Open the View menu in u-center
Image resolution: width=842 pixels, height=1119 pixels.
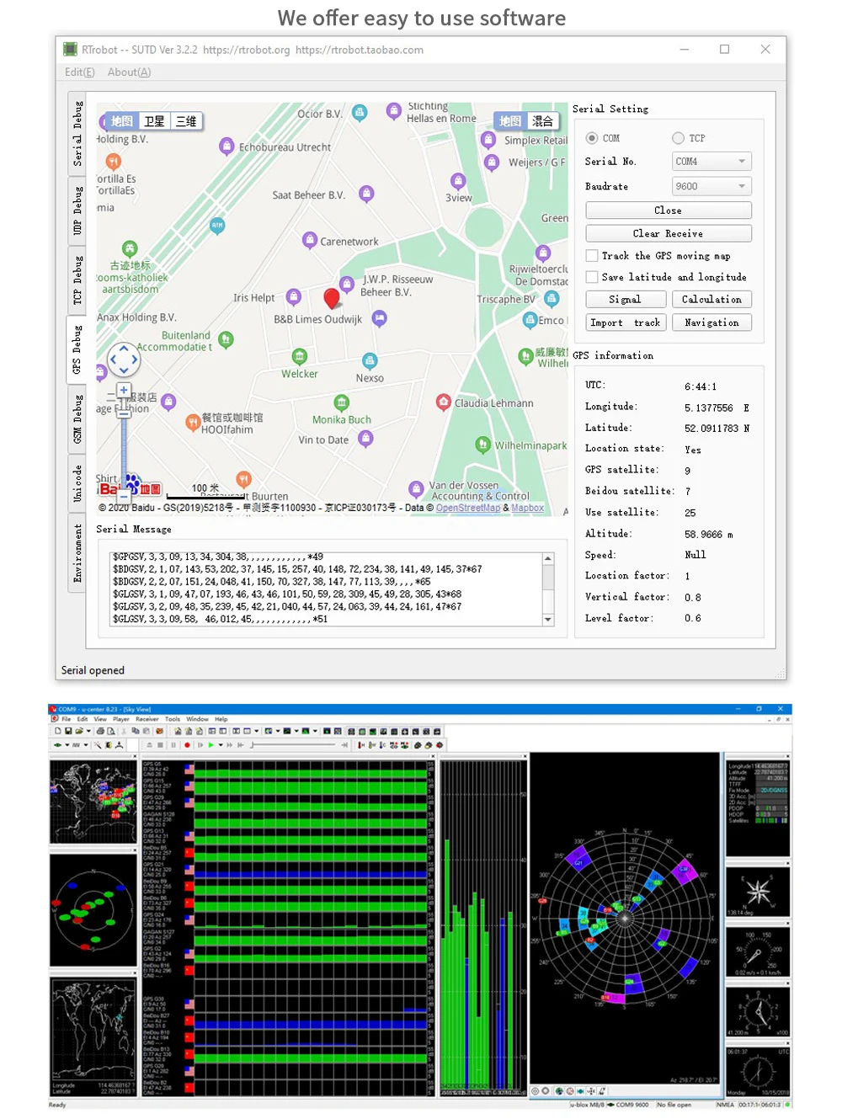100,719
